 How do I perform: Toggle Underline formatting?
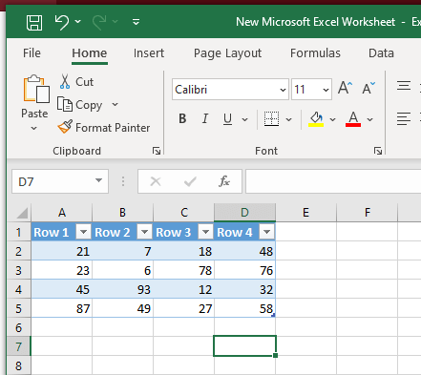click(227, 119)
